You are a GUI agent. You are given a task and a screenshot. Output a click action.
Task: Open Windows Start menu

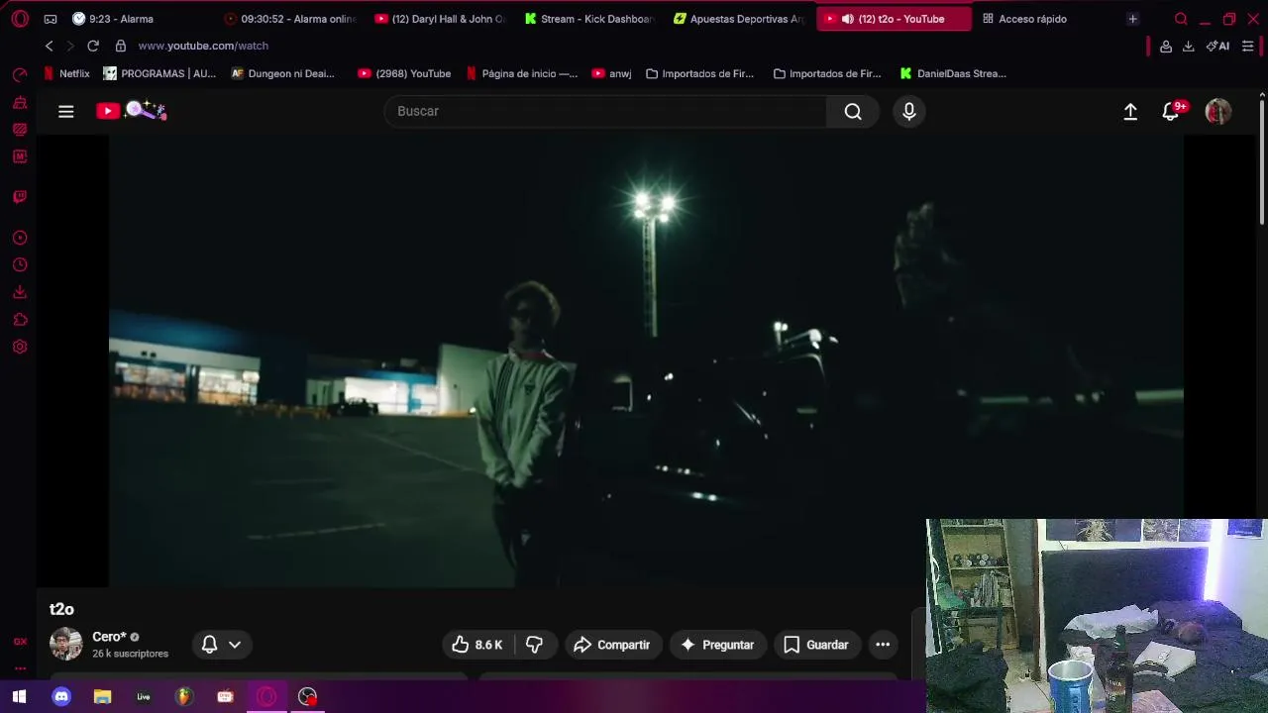19,697
